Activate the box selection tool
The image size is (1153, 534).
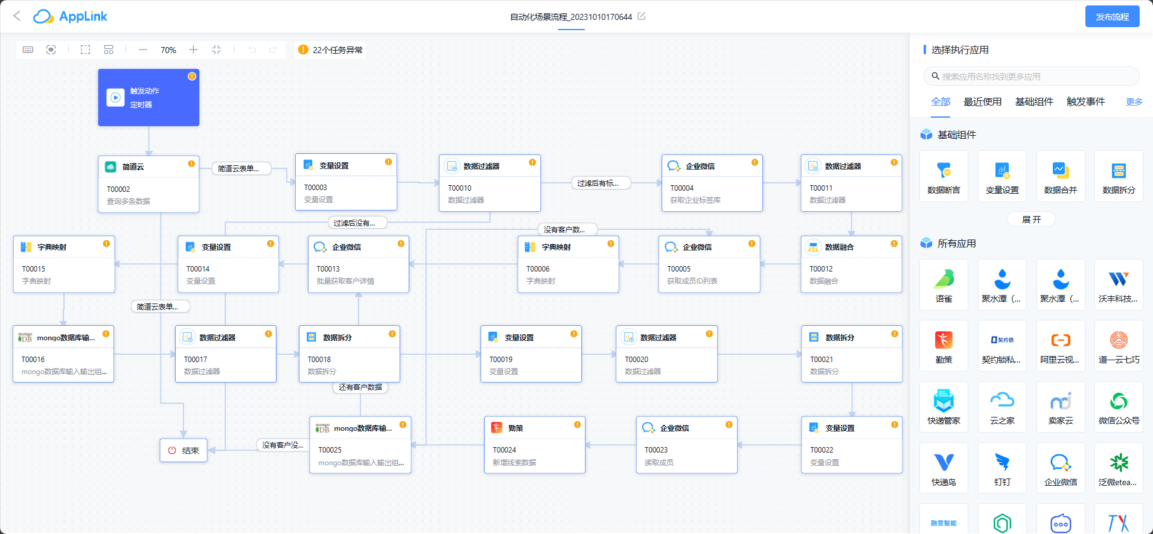(x=86, y=49)
